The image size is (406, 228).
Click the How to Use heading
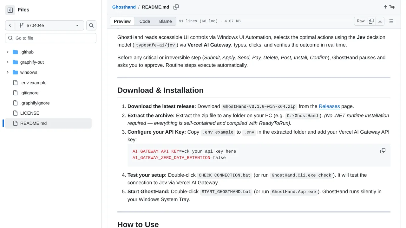pos(138,224)
